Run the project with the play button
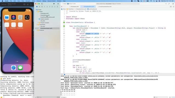 tap(54, 4)
